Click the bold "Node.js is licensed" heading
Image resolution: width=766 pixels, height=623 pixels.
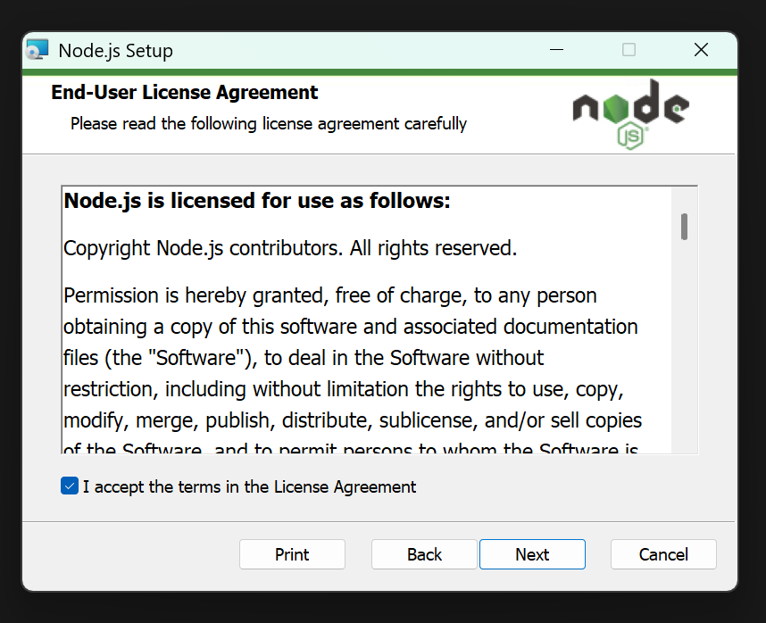257,201
